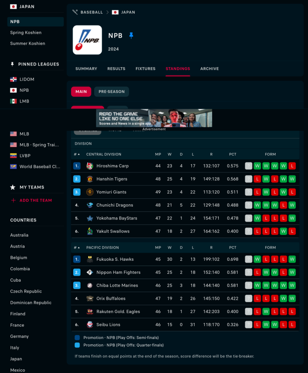
Task: Click rank badge 3 for Yomiuri Giants
Action: click(77, 192)
